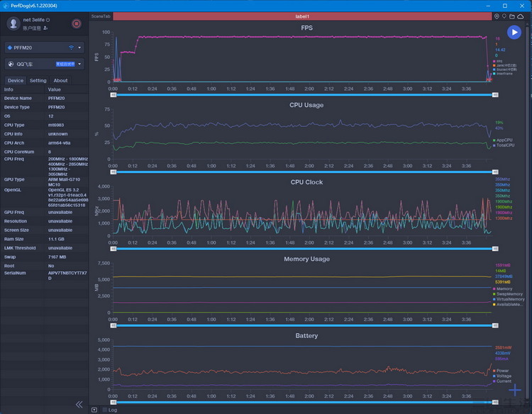Upload data using the cloud icon
532x414 pixels.
click(521, 16)
